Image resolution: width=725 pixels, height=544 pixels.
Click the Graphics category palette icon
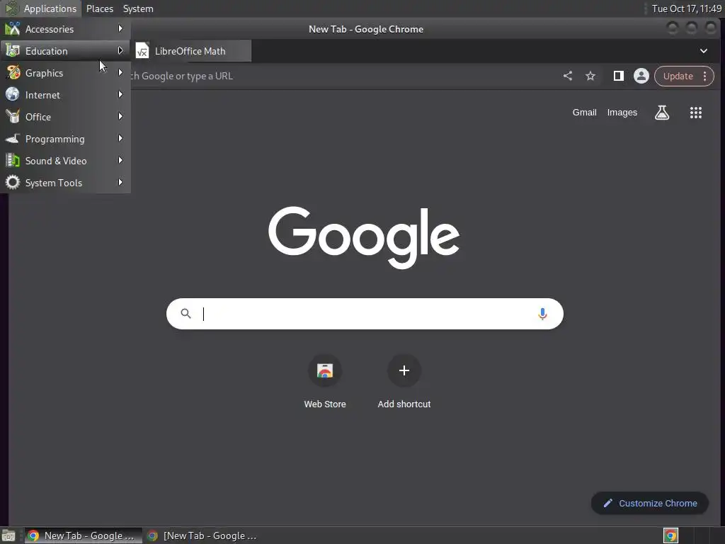[x=13, y=73]
